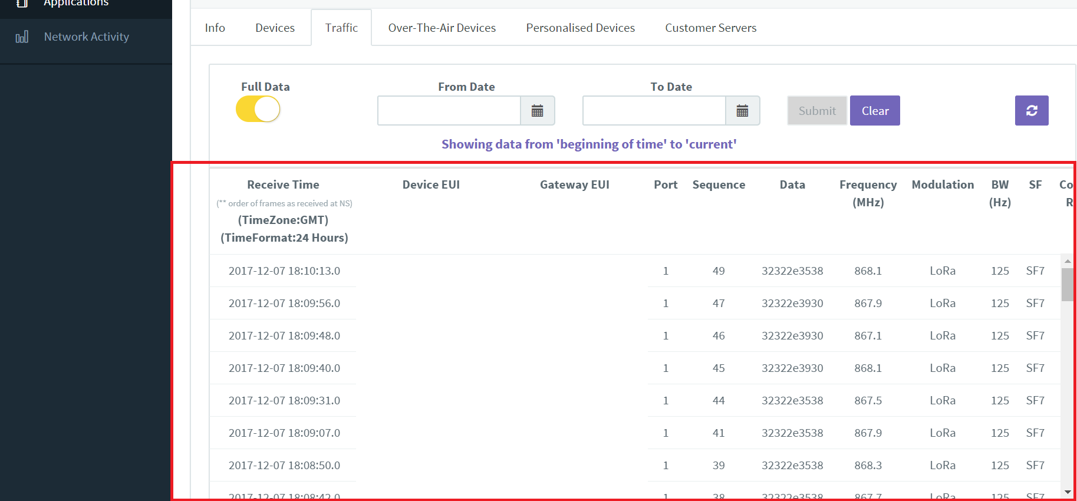Click the Port column header
1077x501 pixels.
pyautogui.click(x=666, y=184)
